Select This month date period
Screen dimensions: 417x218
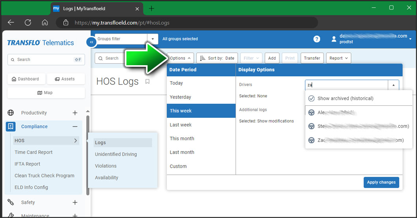[x=201, y=139]
